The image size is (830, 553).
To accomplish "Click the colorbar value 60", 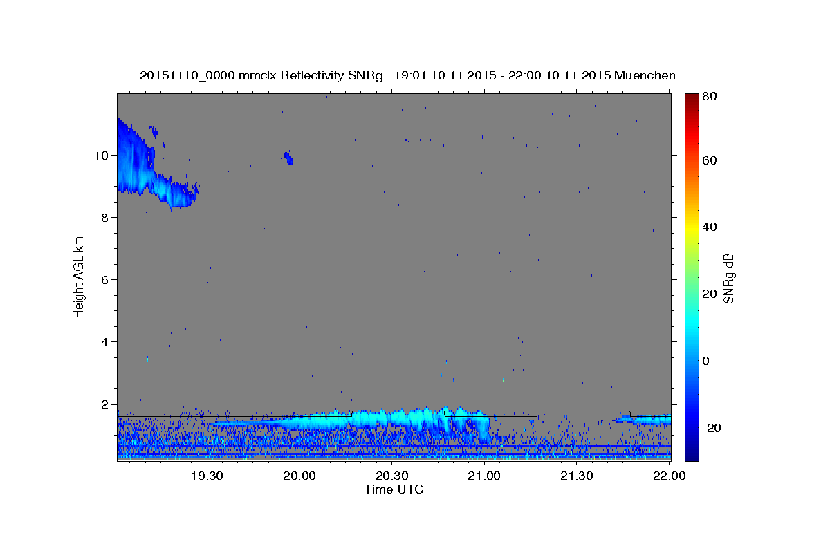I will (x=709, y=160).
